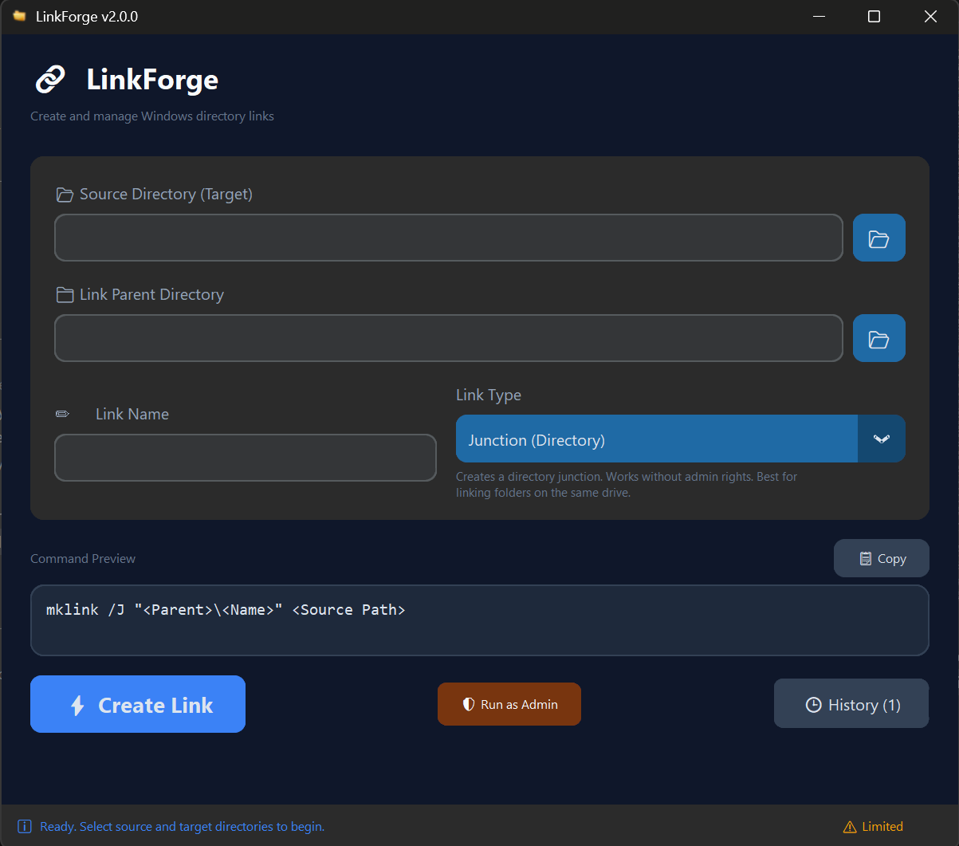
Task: Click the info icon in the status bar
Action: (x=25, y=826)
